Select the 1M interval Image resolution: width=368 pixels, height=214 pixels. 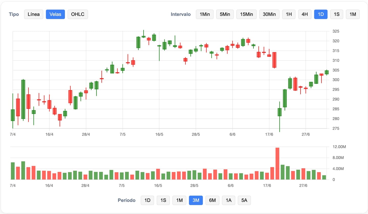click(x=353, y=14)
